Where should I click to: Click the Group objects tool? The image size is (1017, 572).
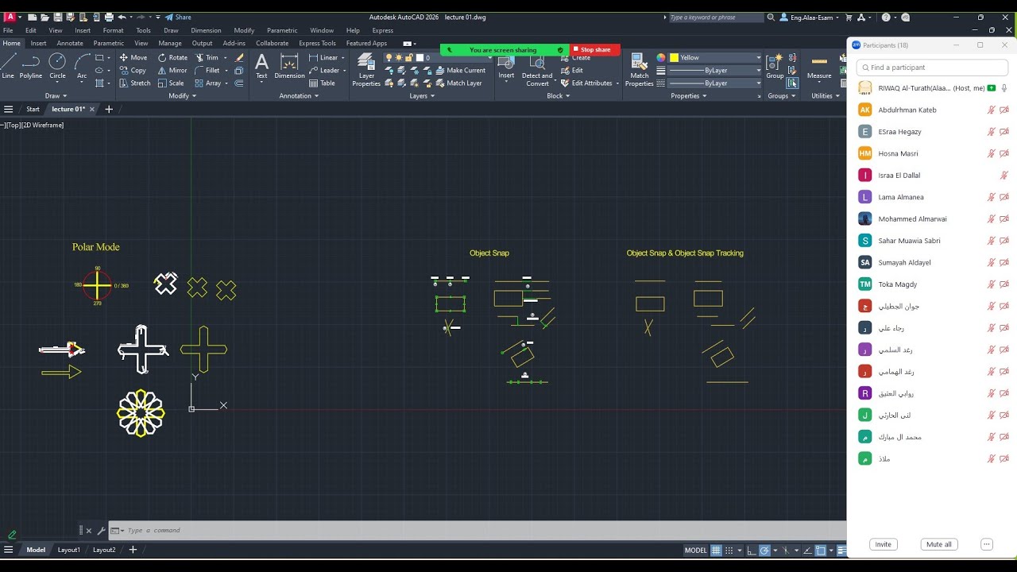point(775,67)
